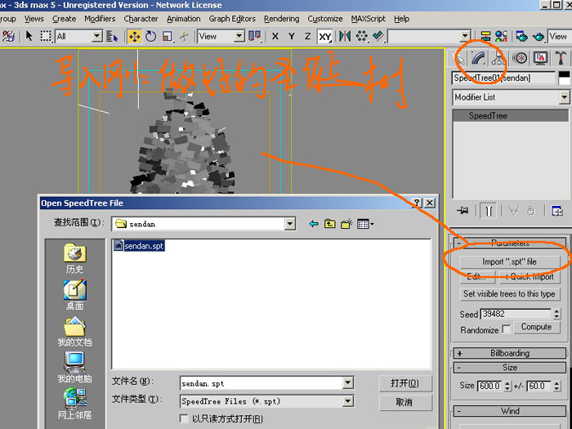572x429 pixels.
Task: Expand the Billboarding rollout
Action: [x=510, y=353]
